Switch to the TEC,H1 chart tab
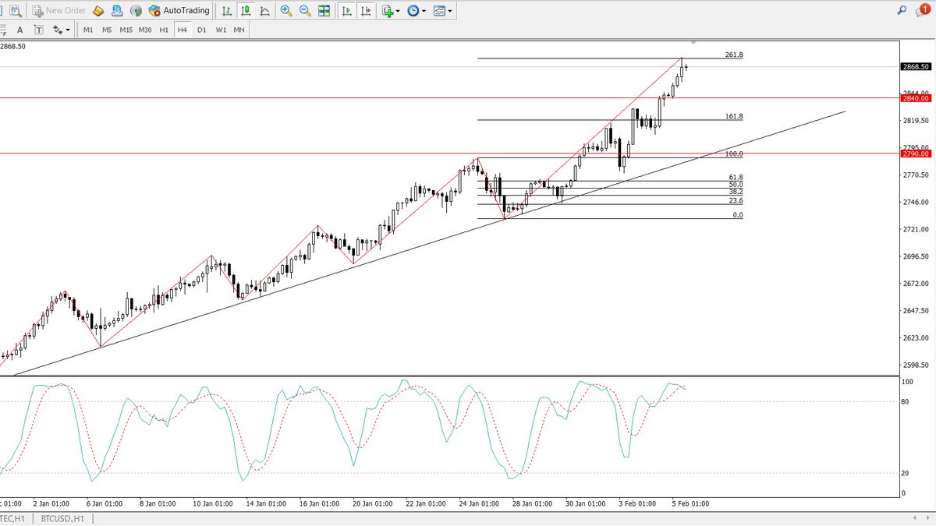 [x=12, y=518]
